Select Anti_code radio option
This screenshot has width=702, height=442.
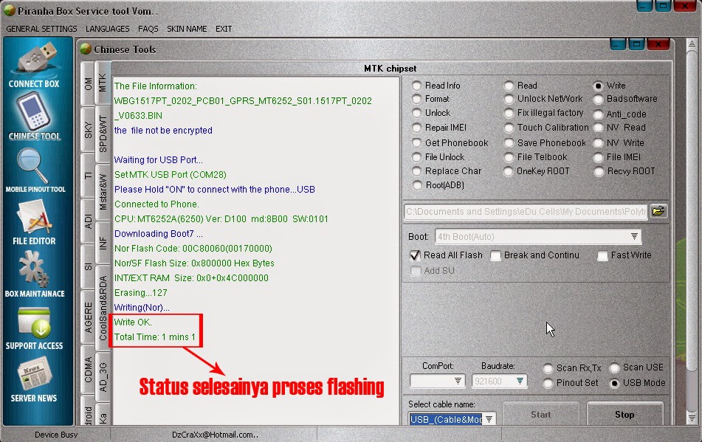[x=599, y=114]
